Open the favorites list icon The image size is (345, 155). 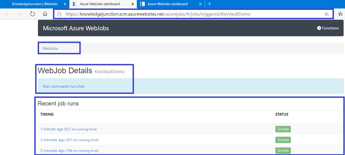(340, 14)
